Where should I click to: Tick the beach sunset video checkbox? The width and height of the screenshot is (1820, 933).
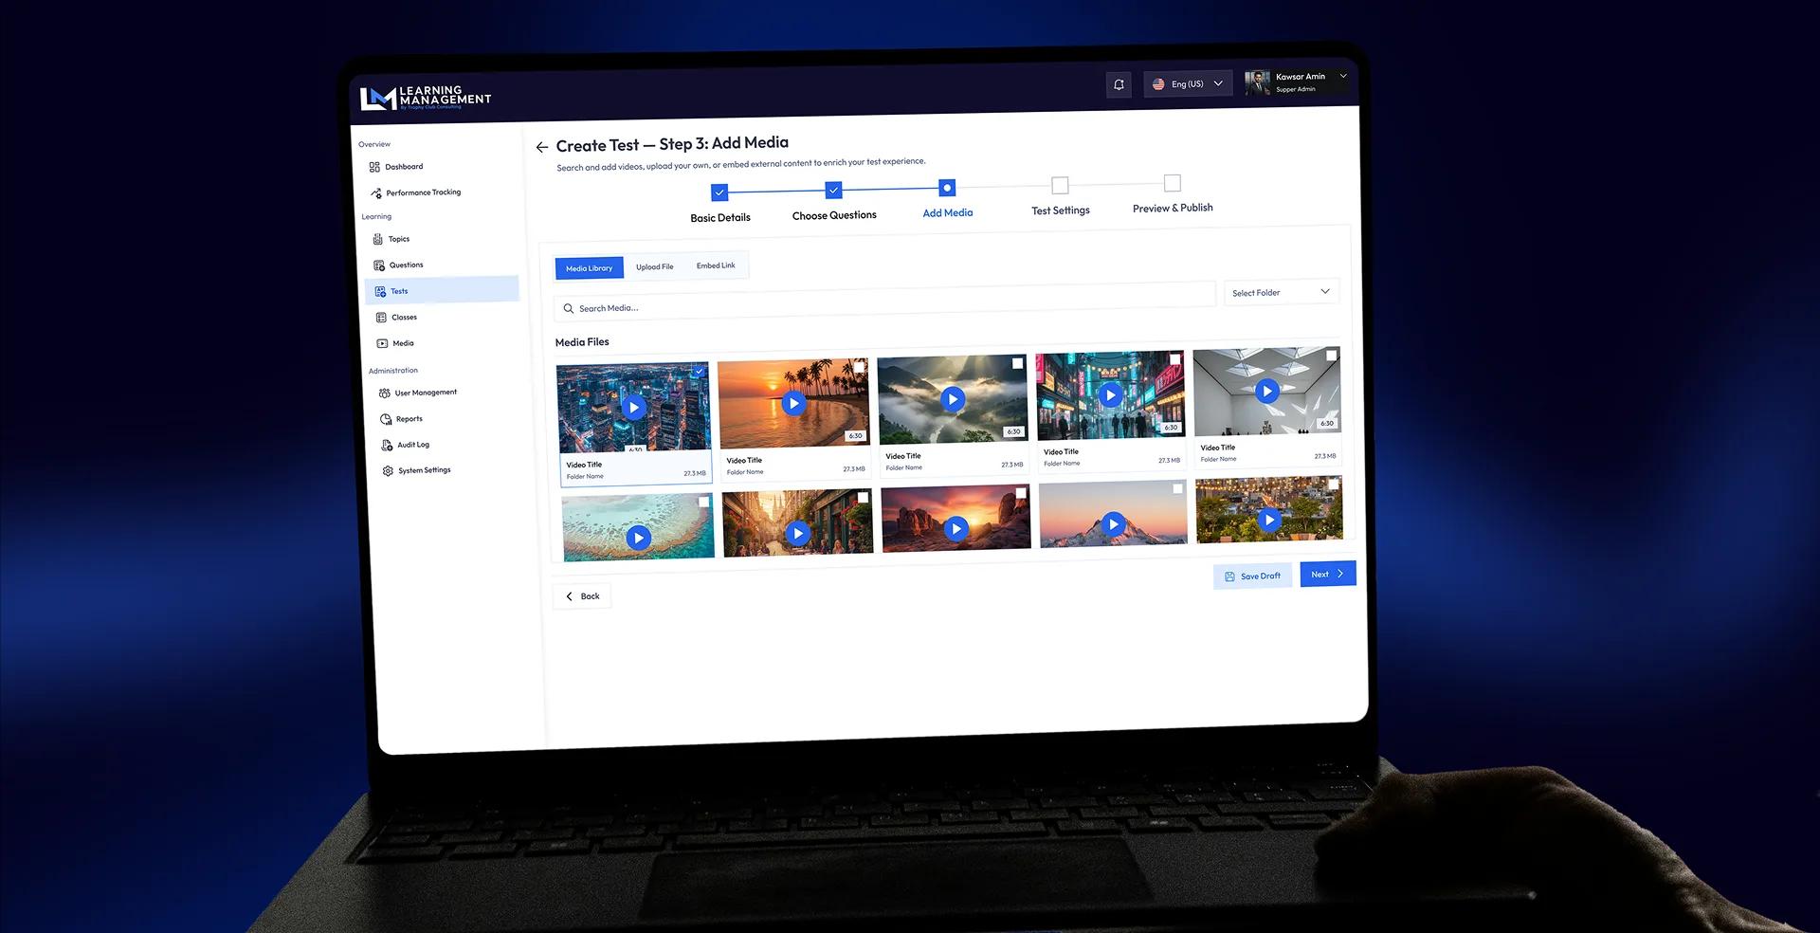859,367
